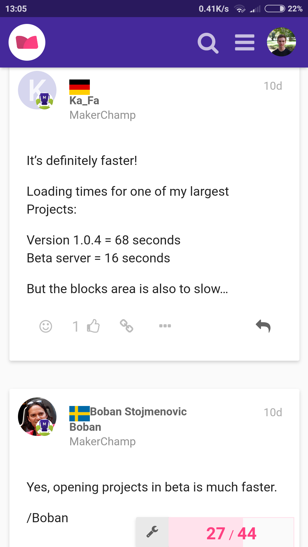Add emoji reaction to Ka_Fa's post
This screenshot has width=308, height=547.
coord(46,326)
